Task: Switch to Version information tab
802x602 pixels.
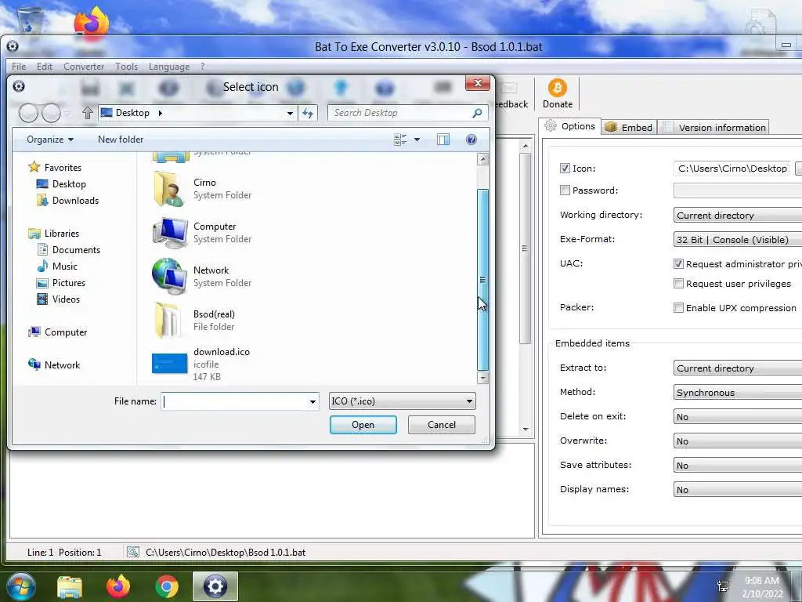Action: coord(715,128)
